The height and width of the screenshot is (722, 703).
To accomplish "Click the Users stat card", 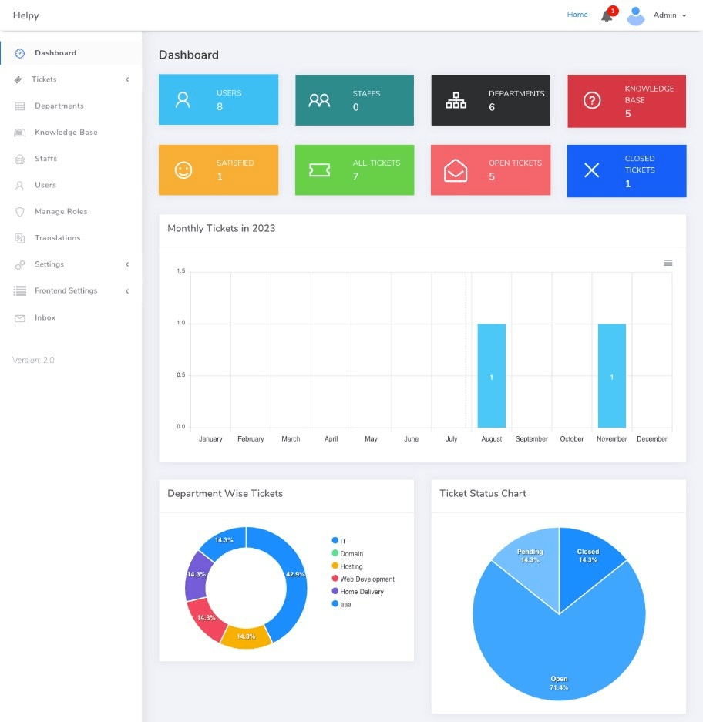I will click(x=218, y=100).
